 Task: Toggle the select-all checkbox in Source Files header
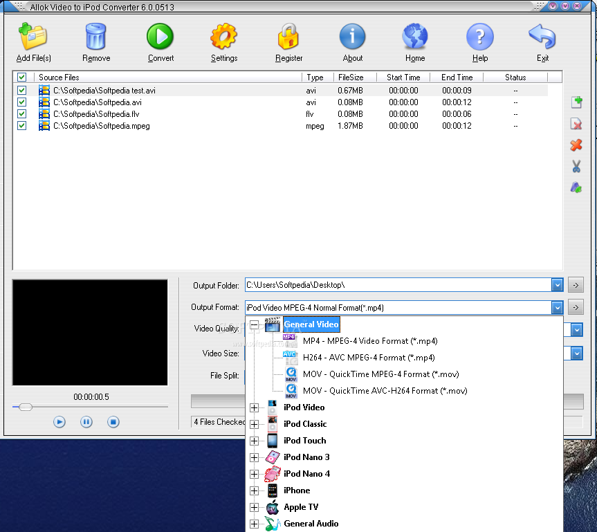pos(21,77)
